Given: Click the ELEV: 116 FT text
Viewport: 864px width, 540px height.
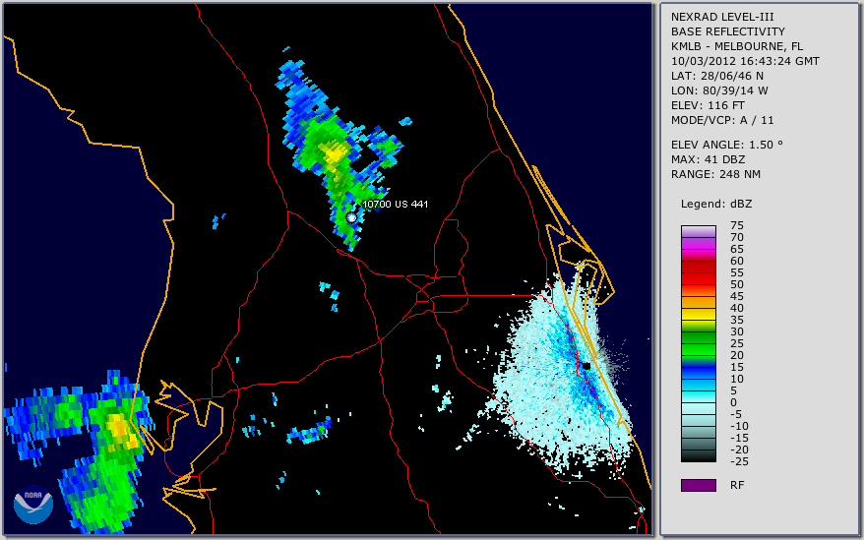Looking at the screenshot, I should pos(708,105).
